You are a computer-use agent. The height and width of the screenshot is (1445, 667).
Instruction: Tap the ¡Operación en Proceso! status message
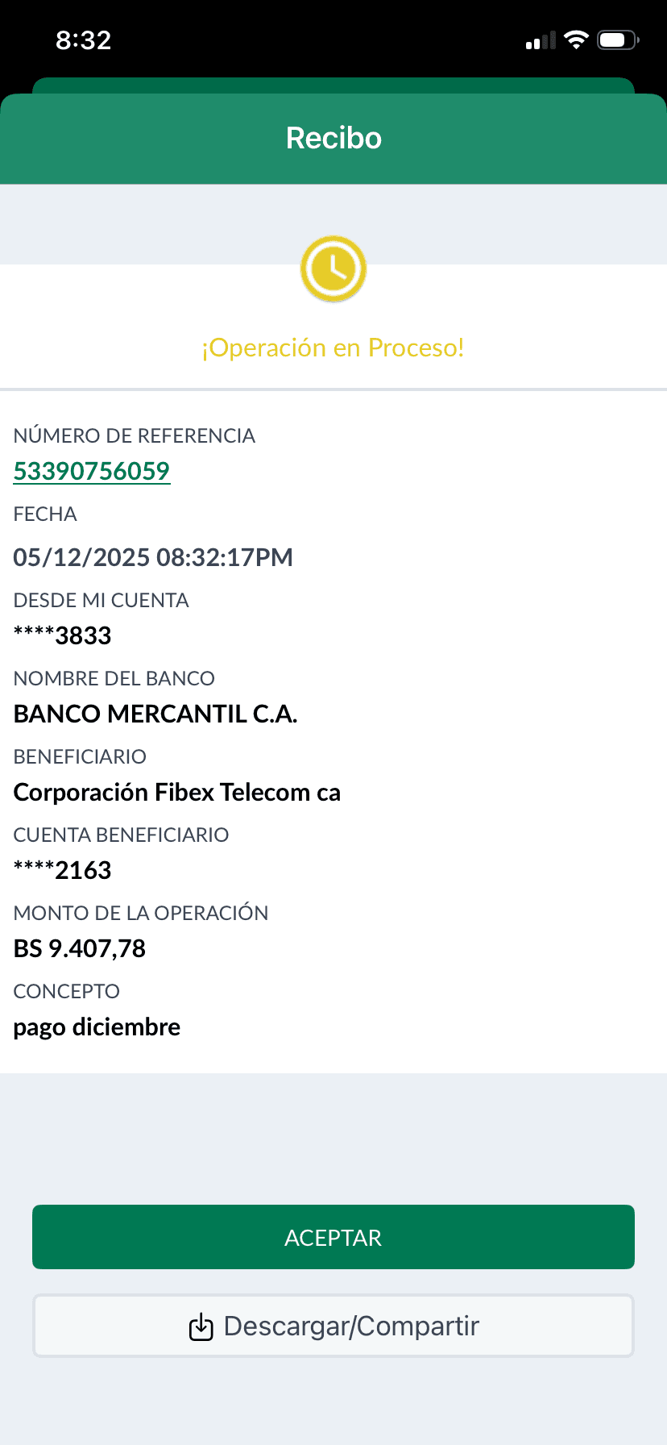pyautogui.click(x=333, y=348)
